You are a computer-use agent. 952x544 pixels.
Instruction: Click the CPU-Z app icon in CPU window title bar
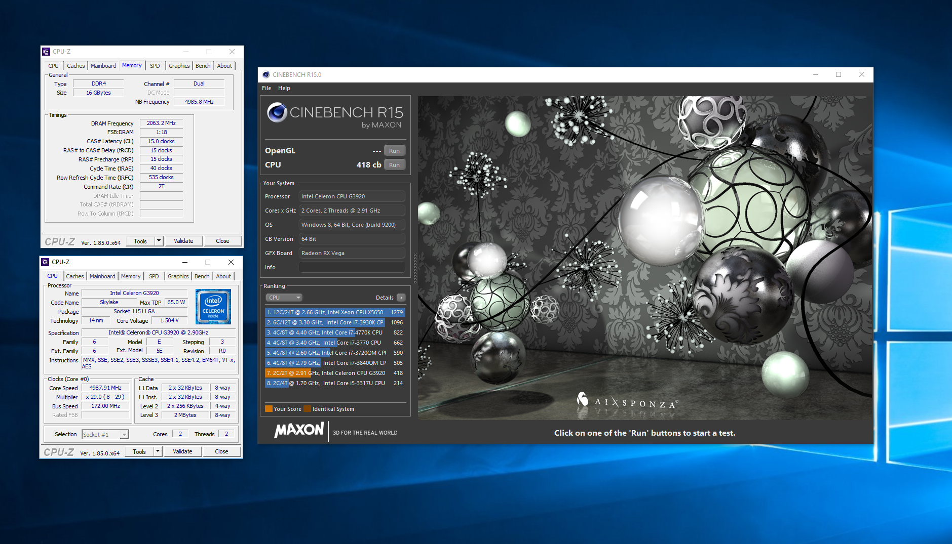45,262
